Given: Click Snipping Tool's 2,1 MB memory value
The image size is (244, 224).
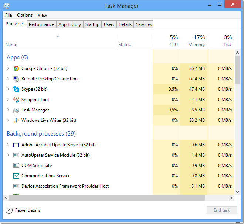Looking at the screenshot, I should pos(198,100).
